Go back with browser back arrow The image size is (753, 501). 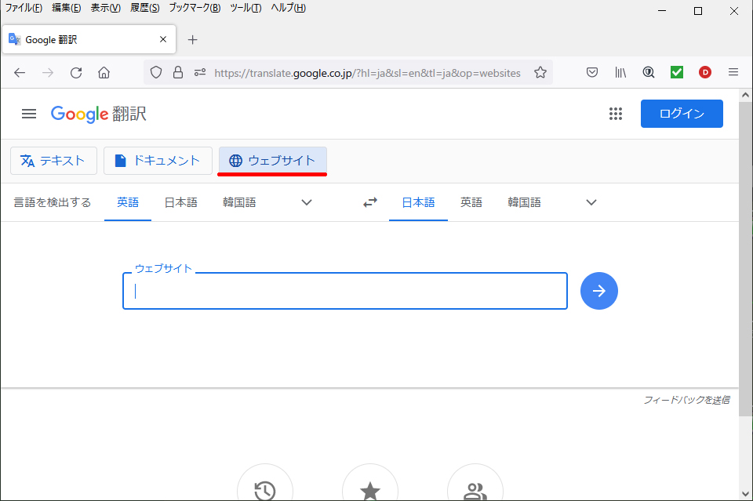tap(20, 73)
